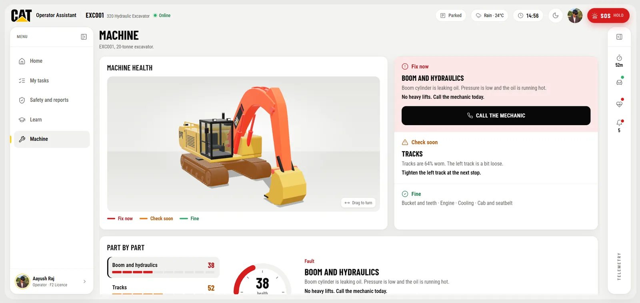Select Boom and hydraulics part row

pos(163,267)
